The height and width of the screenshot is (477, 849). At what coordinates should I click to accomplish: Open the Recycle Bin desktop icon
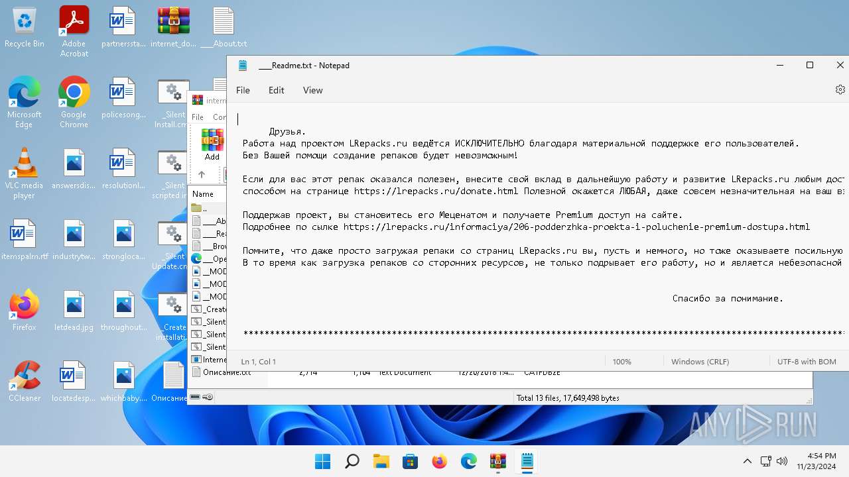coord(25,27)
